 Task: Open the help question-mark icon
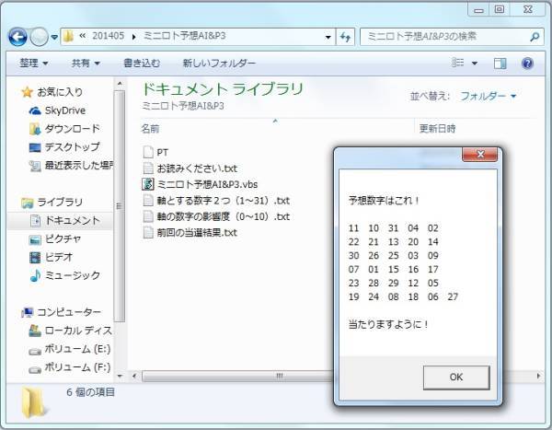pos(527,64)
